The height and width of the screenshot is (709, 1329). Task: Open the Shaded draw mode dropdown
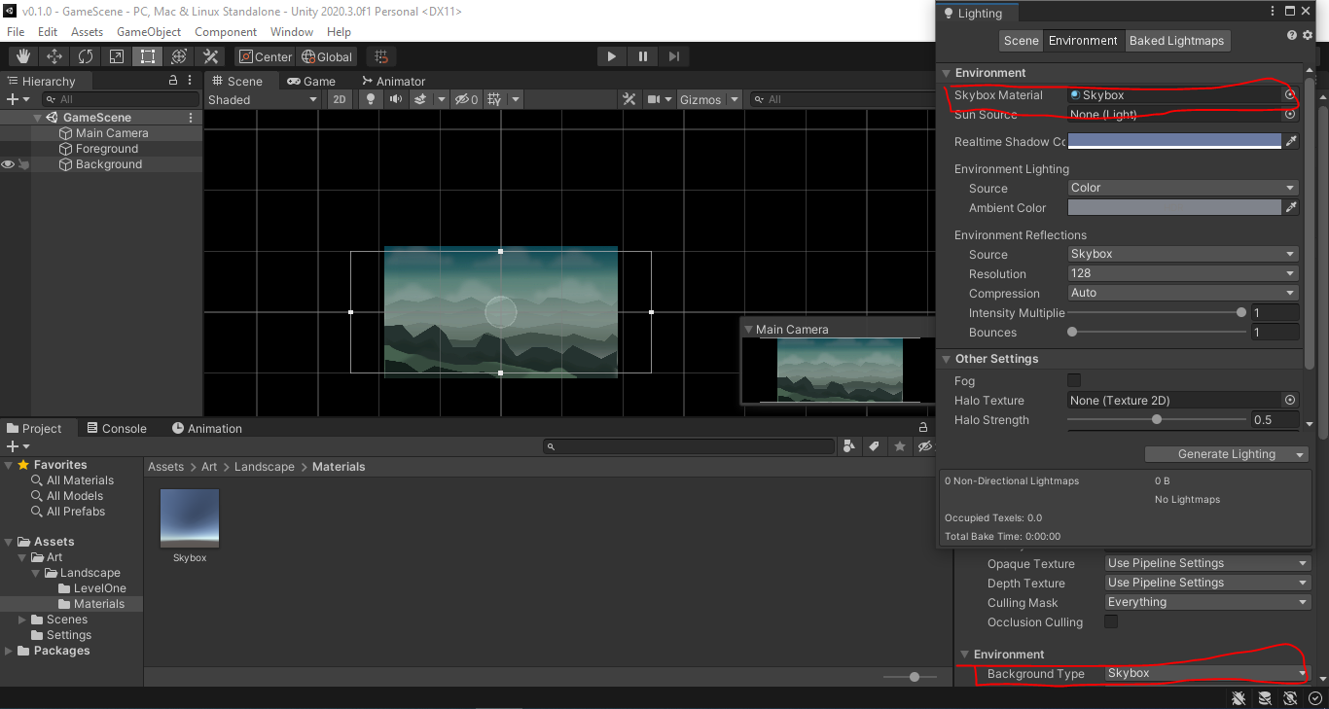[x=263, y=99]
